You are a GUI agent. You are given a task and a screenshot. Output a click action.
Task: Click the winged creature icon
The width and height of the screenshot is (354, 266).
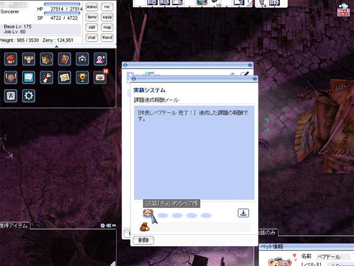tap(29, 59)
